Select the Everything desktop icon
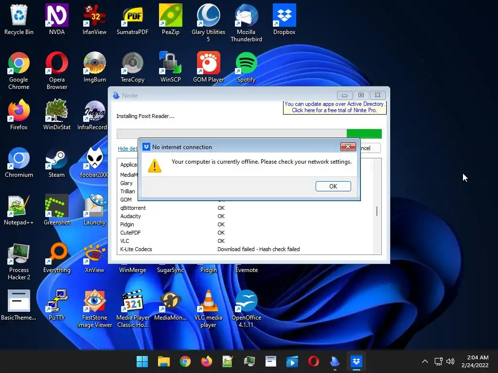Image resolution: width=498 pixels, height=373 pixels. 57,257
